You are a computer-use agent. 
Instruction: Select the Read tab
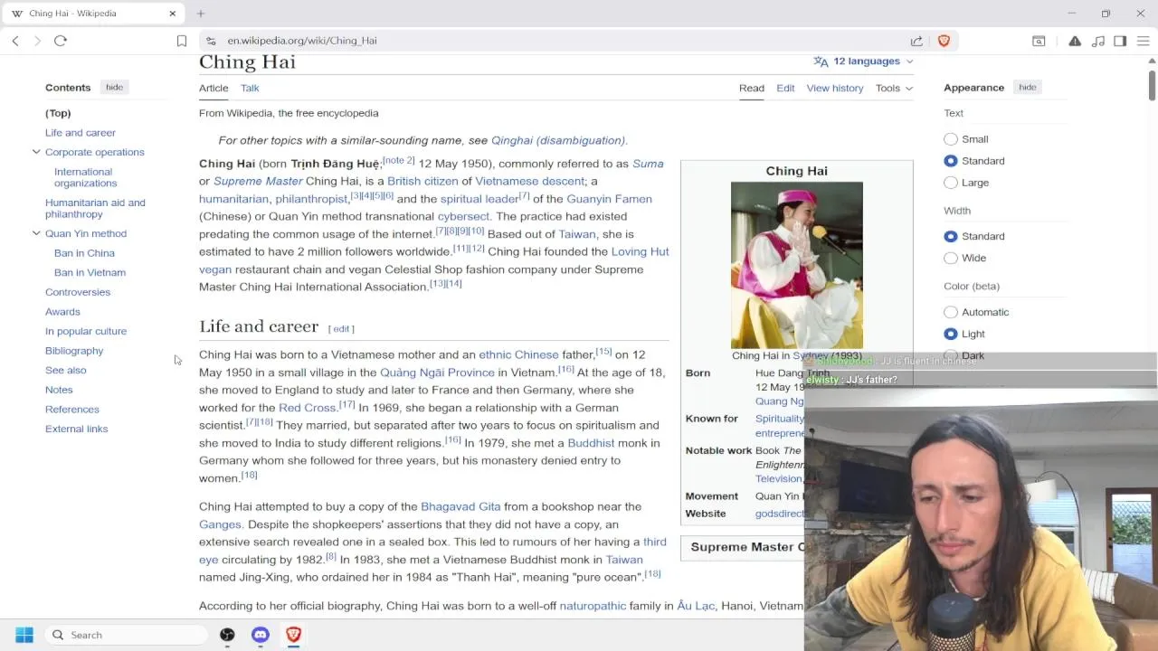coord(752,88)
